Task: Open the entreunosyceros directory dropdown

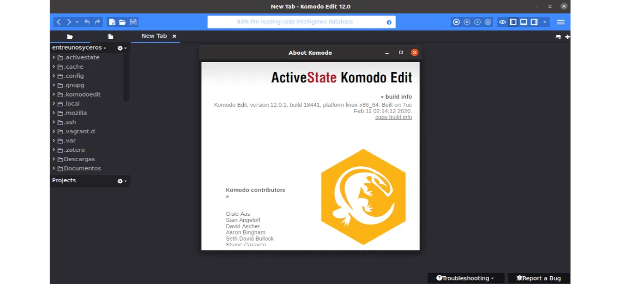Action: pos(79,48)
